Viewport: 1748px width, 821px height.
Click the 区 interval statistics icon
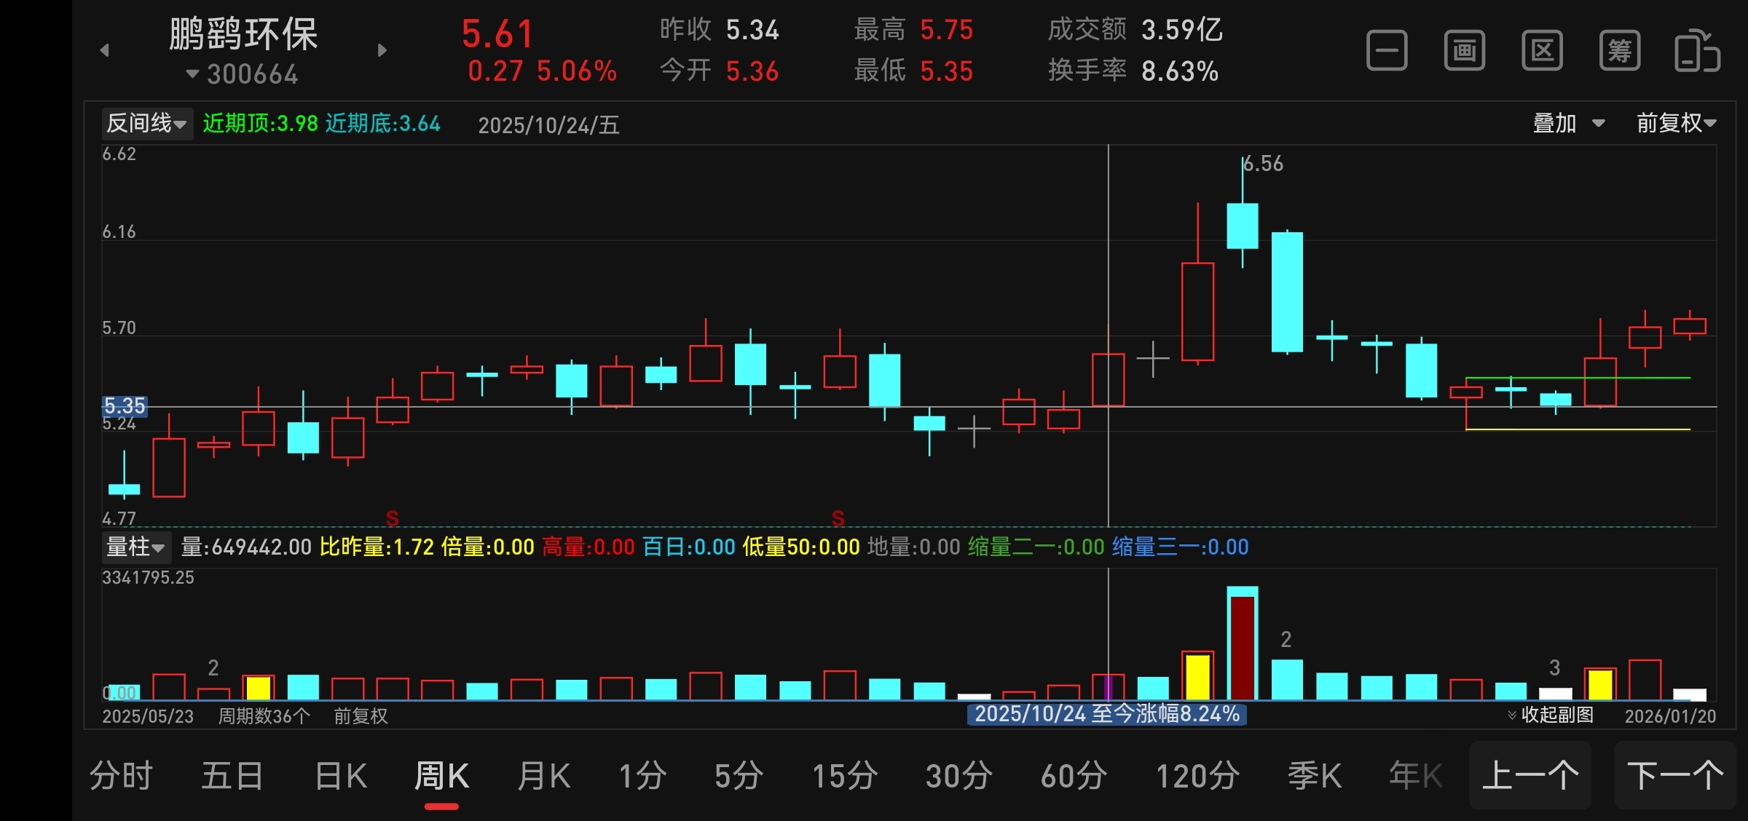1542,51
